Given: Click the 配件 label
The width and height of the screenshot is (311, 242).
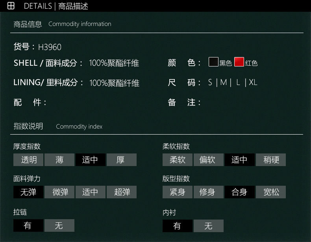Looking at the screenshot, I should tap(30, 102).
